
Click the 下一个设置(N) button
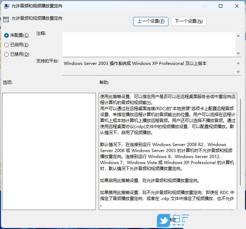point(189,22)
